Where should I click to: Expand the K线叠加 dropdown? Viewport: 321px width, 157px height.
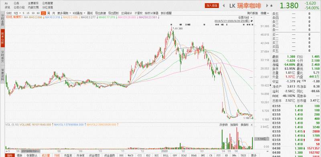point(79,13)
